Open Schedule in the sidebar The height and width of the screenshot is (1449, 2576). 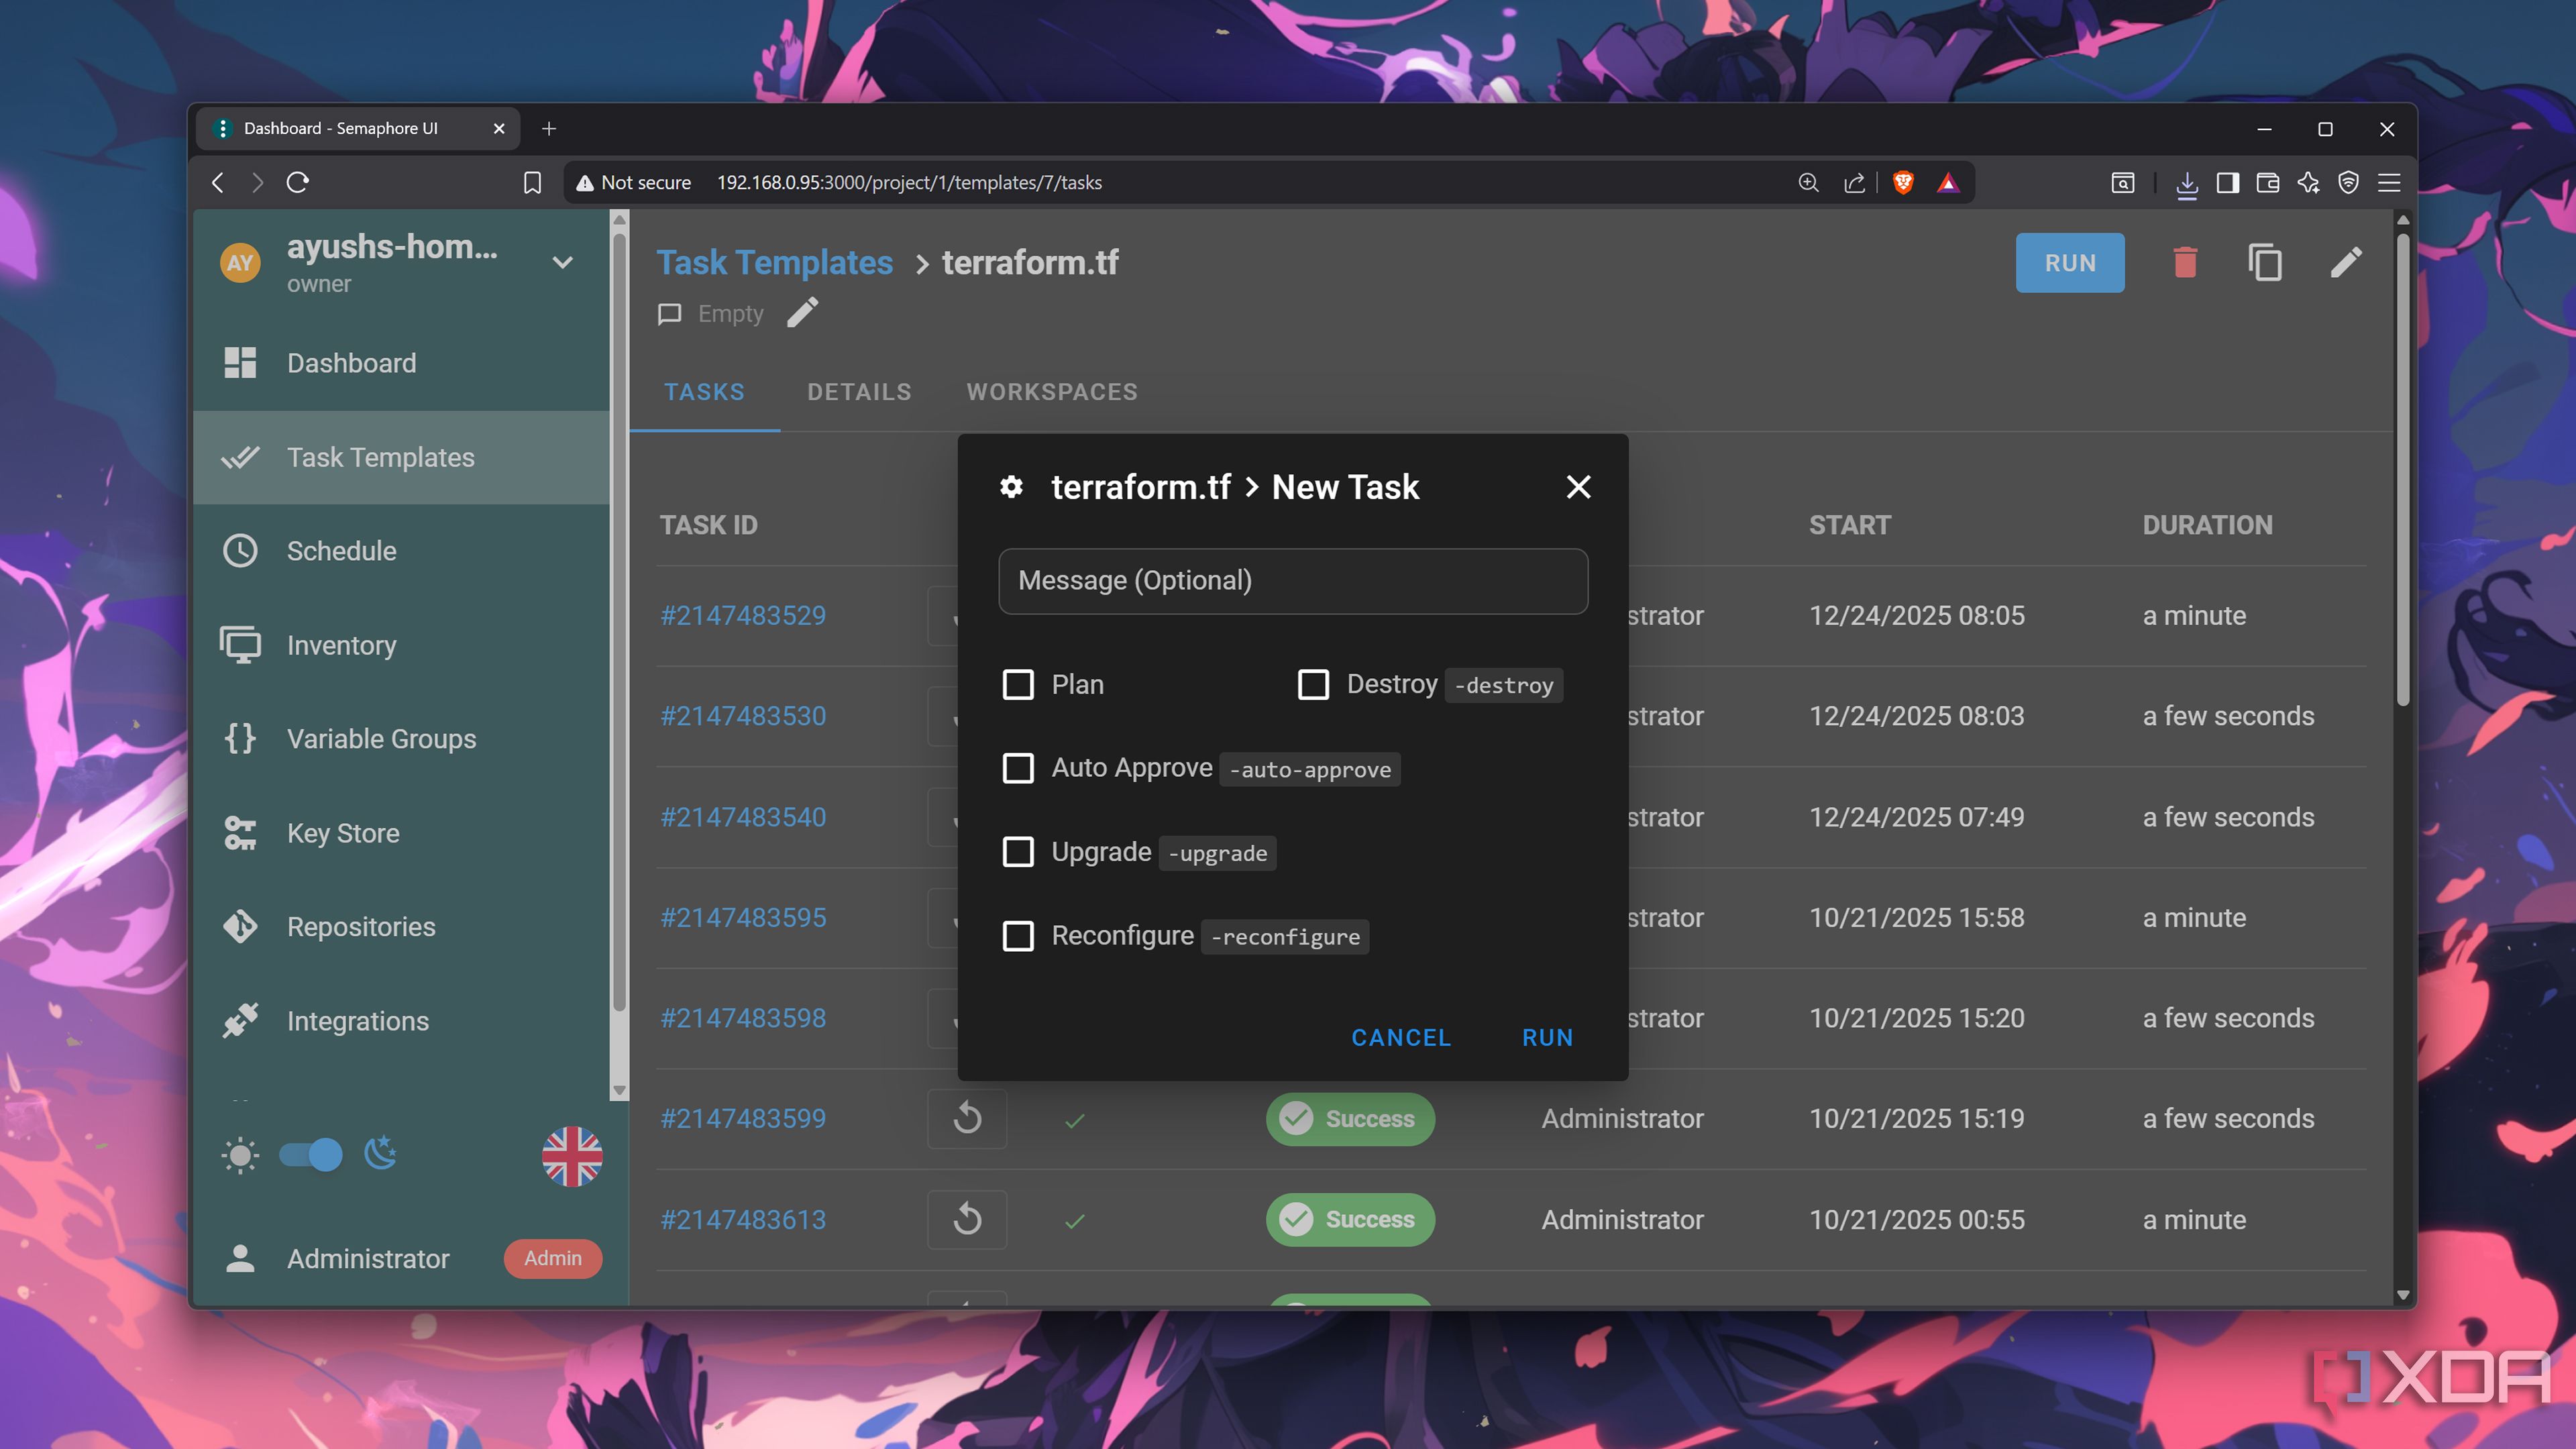(x=401, y=551)
